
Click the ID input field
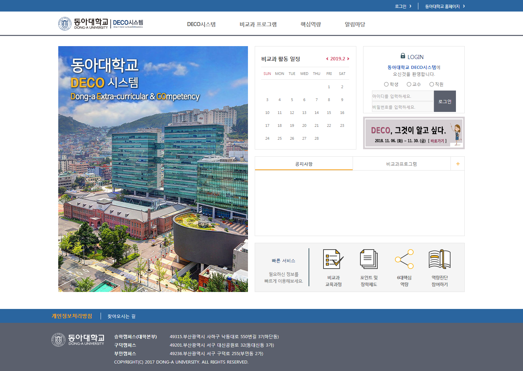pyautogui.click(x=402, y=96)
